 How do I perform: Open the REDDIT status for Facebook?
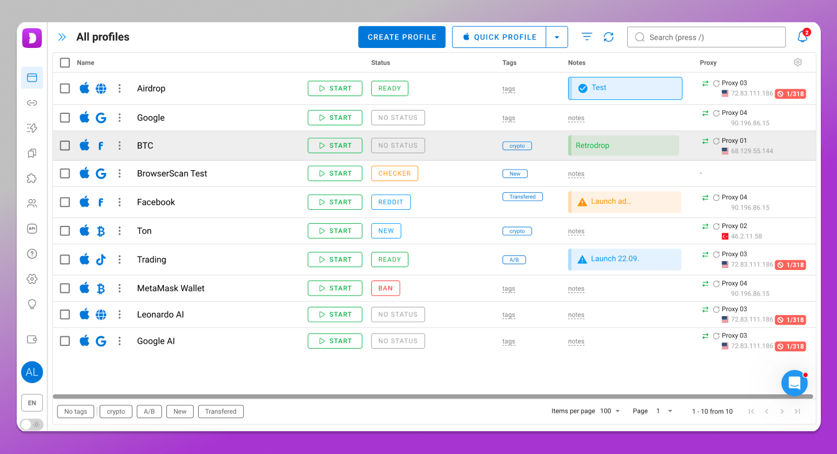(x=391, y=202)
